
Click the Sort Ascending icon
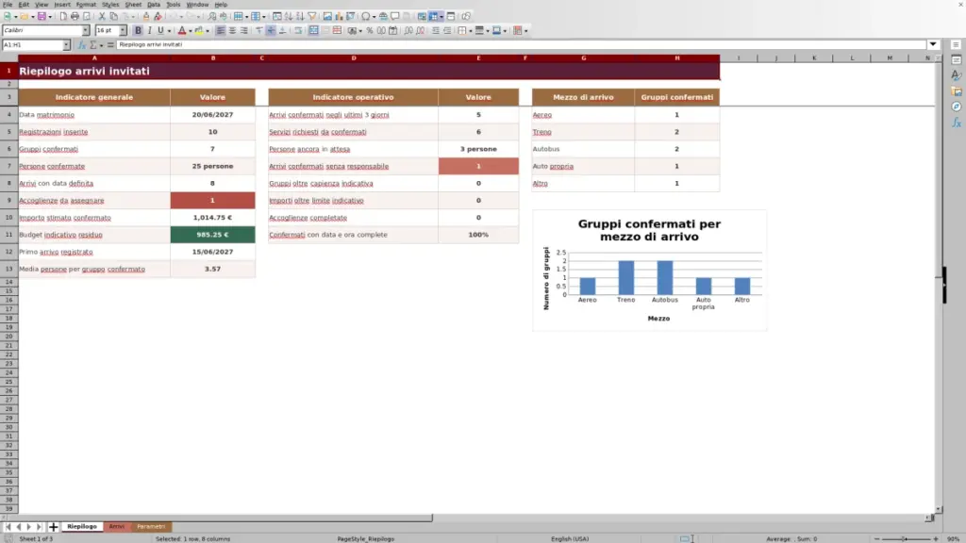(289, 17)
